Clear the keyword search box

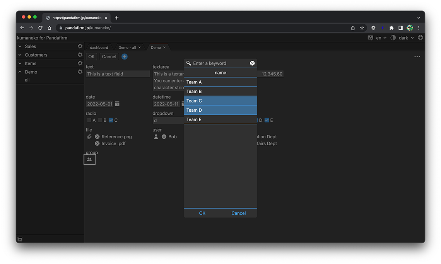pos(252,63)
